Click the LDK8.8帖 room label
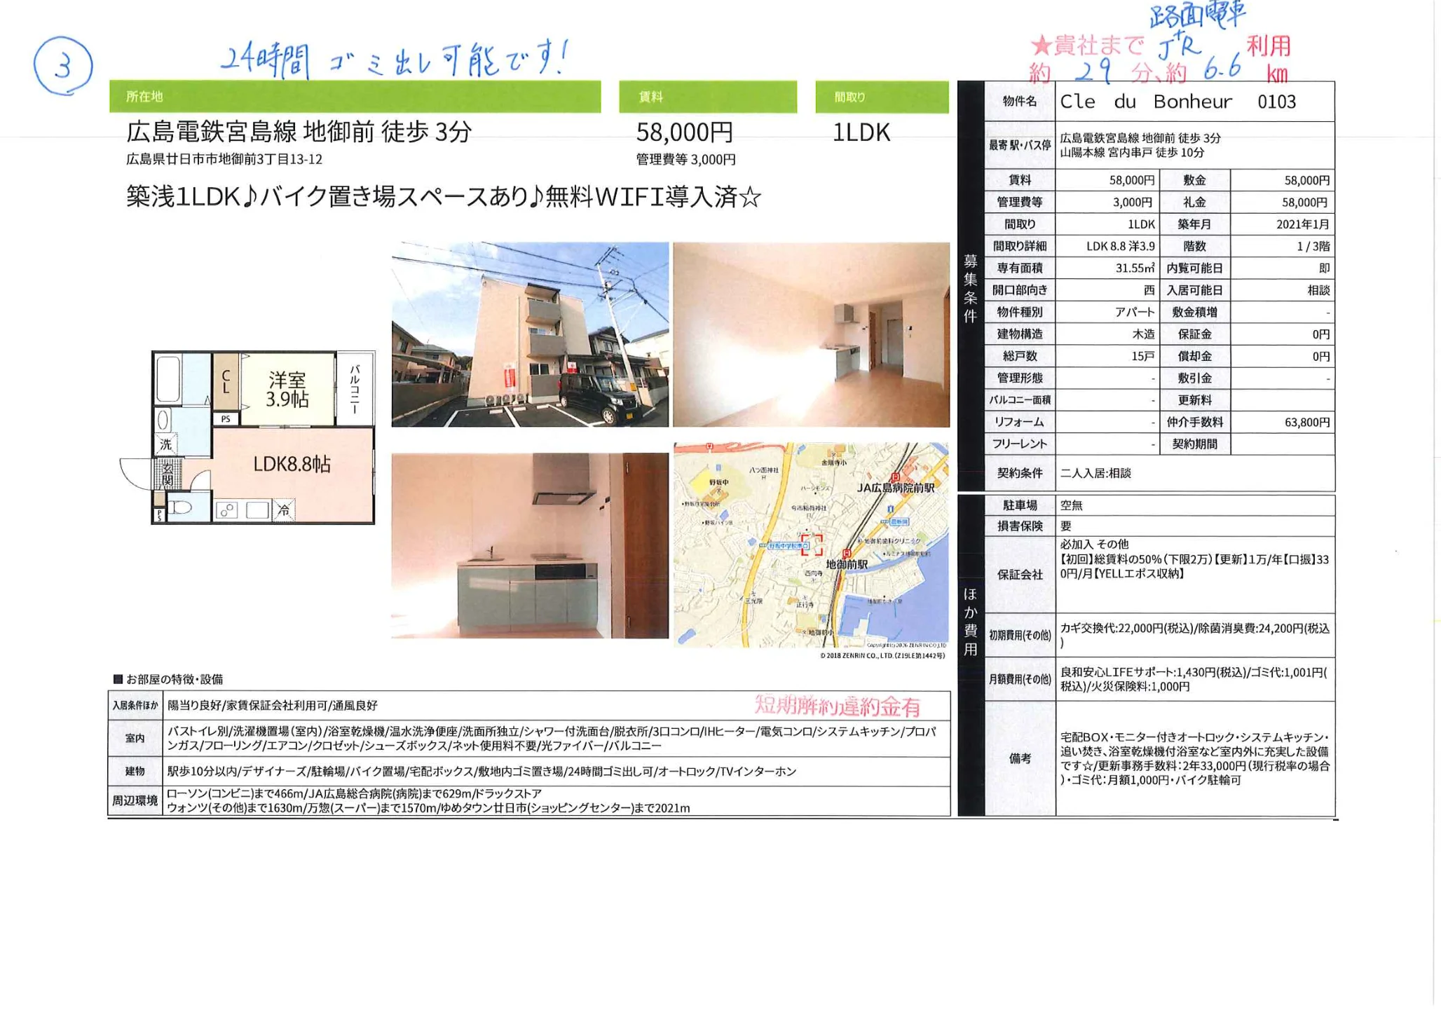This screenshot has height=1019, width=1441. pyautogui.click(x=292, y=464)
